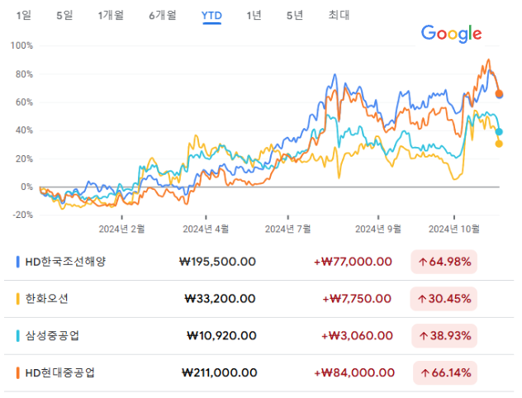Click the 66.14% change badge
Viewport: 522px width, 398px height.
click(445, 373)
